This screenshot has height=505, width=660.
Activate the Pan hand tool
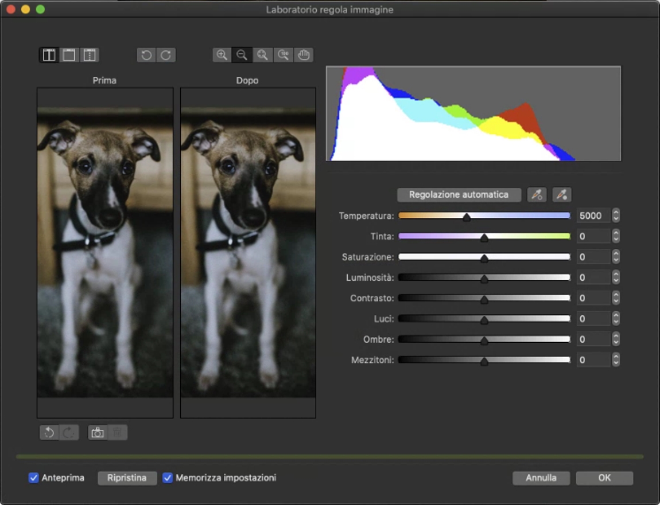click(x=304, y=55)
